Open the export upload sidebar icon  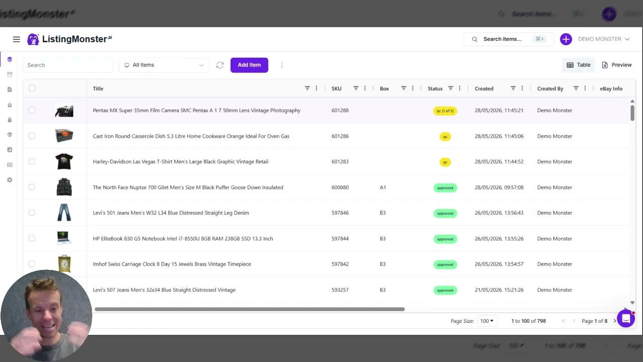10,120
